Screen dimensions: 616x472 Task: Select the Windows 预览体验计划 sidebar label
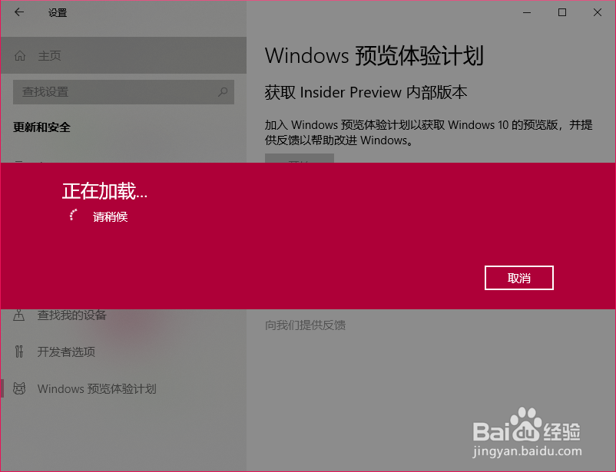pos(97,388)
